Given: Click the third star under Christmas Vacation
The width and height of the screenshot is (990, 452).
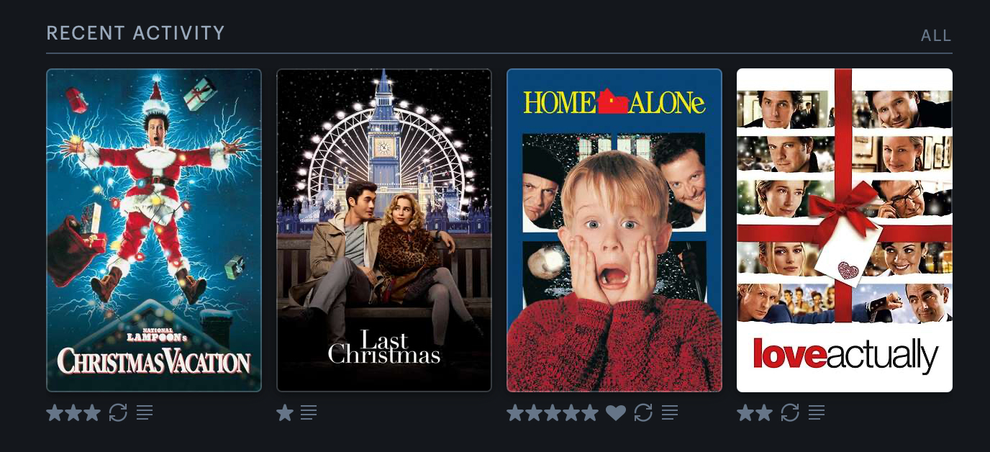Looking at the screenshot, I should click(x=92, y=412).
